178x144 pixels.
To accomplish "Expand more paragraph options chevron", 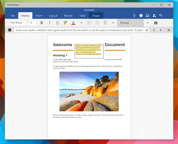I will click(113, 23).
